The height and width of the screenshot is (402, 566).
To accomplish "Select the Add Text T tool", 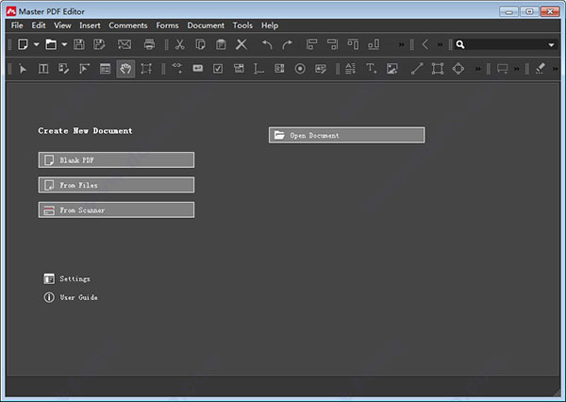I will click(x=371, y=68).
